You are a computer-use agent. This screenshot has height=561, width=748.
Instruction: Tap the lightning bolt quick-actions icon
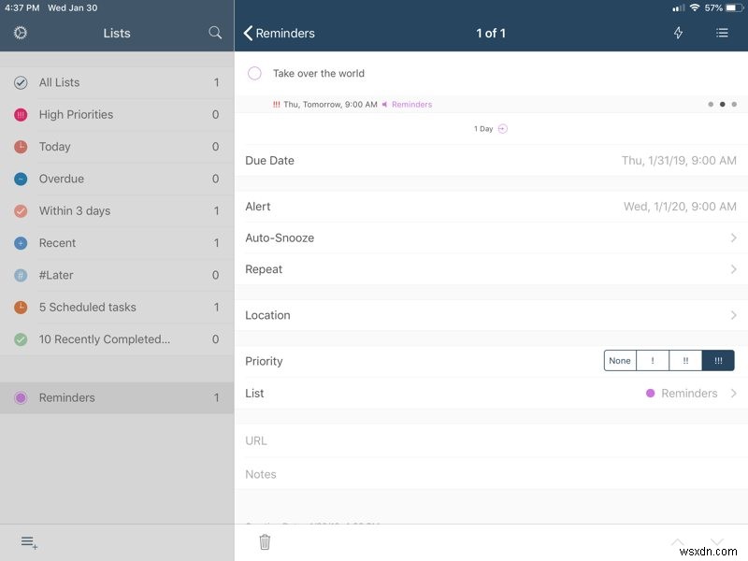[x=678, y=33]
